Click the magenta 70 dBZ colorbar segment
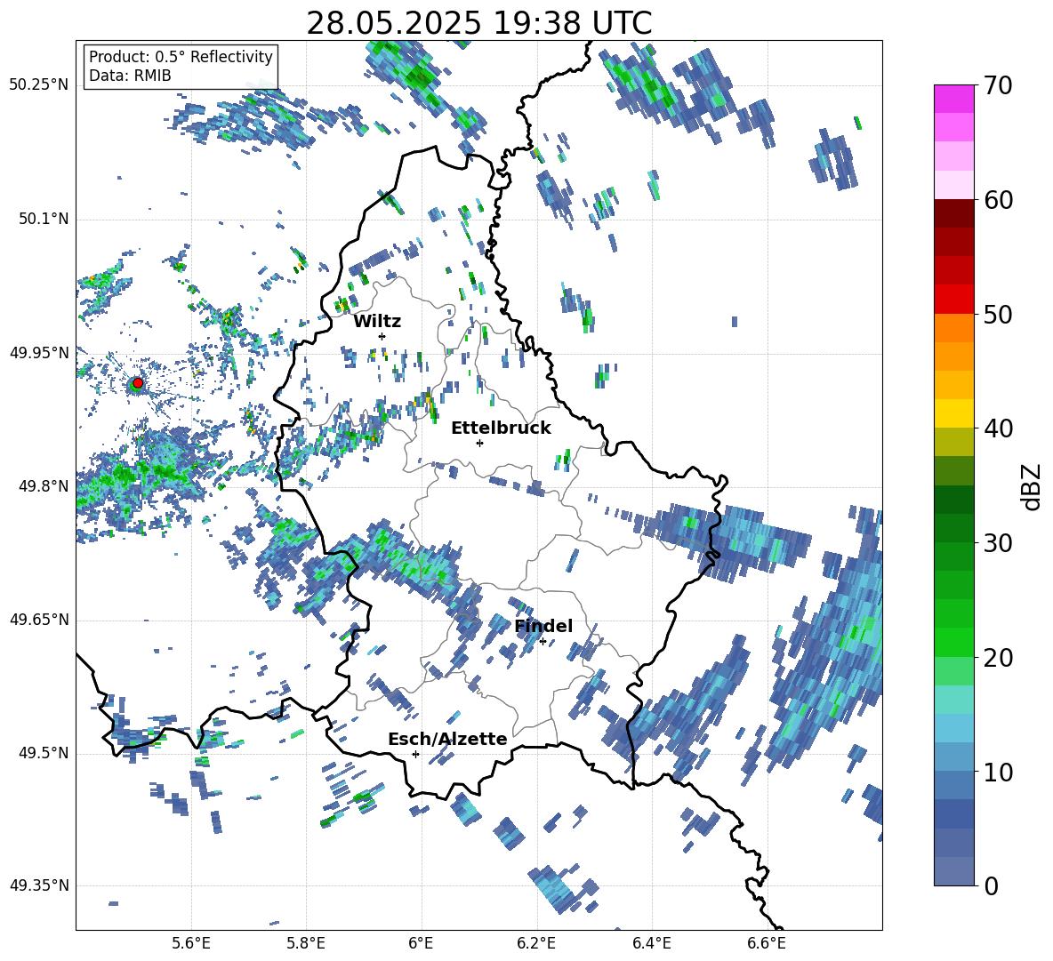 953,99
